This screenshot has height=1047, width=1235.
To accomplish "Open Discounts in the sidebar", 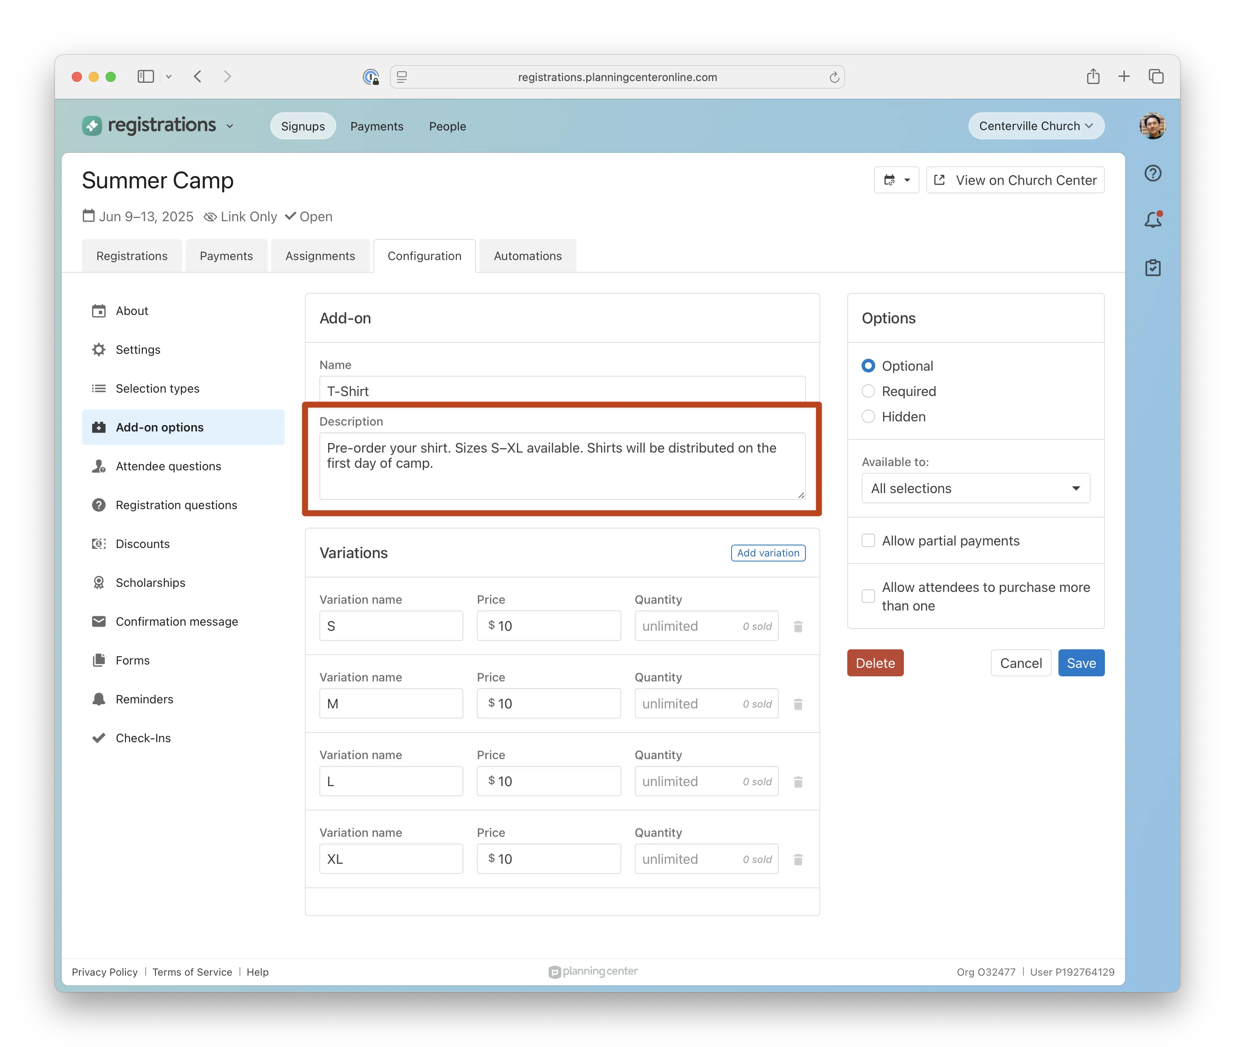I will (x=183, y=544).
